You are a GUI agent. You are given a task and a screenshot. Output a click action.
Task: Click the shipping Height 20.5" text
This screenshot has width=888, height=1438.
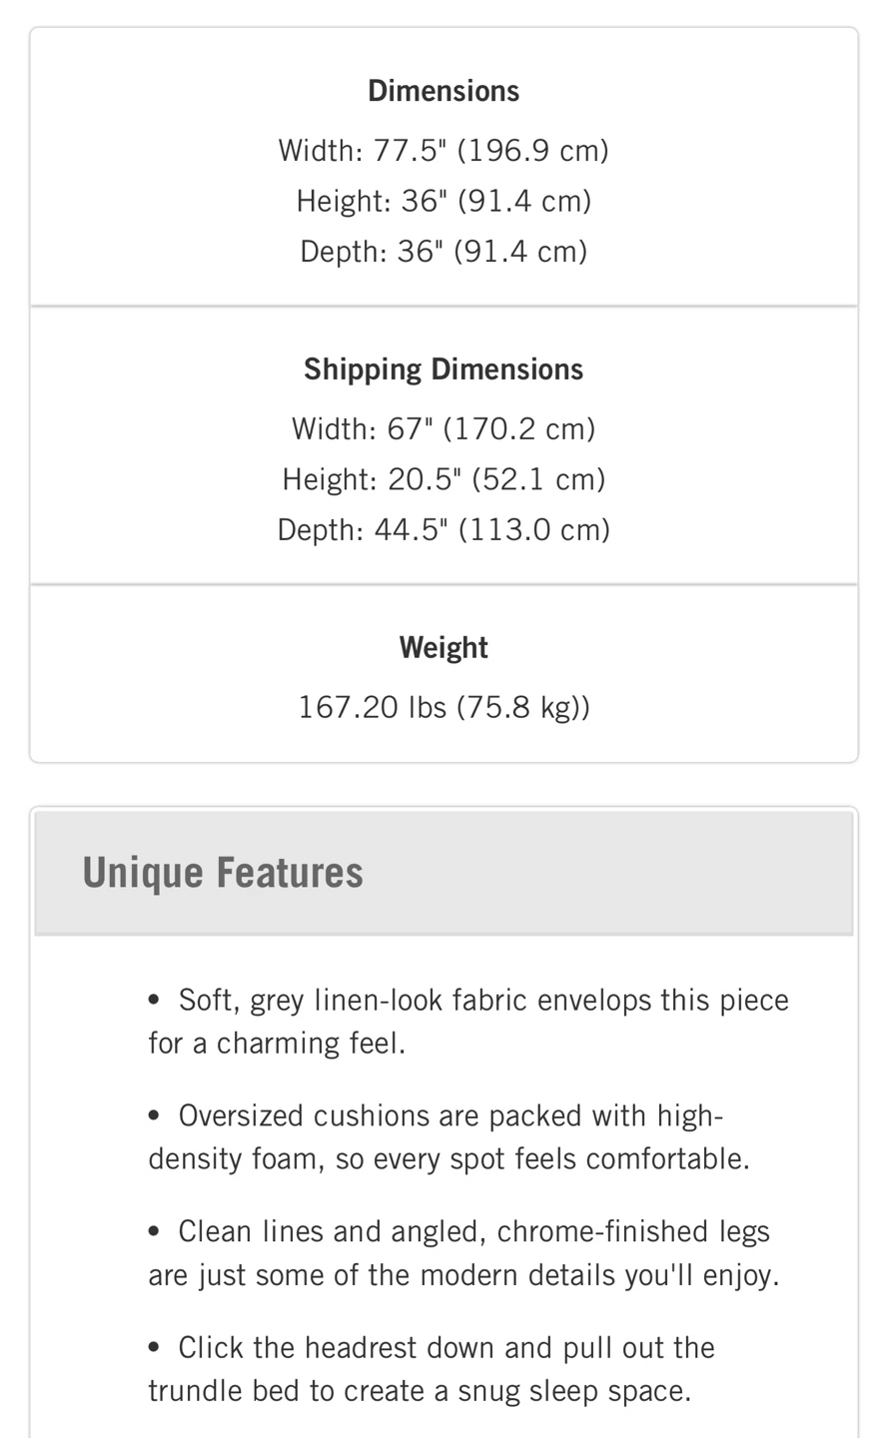444,479
